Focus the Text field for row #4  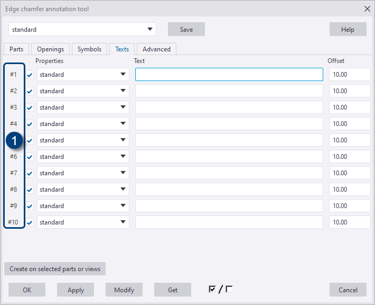pyautogui.click(x=229, y=124)
